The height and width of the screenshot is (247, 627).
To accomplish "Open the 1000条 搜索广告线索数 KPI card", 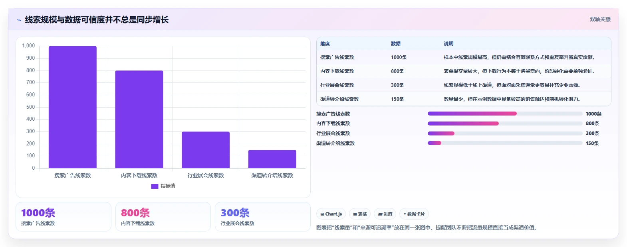I will (x=63, y=217).
